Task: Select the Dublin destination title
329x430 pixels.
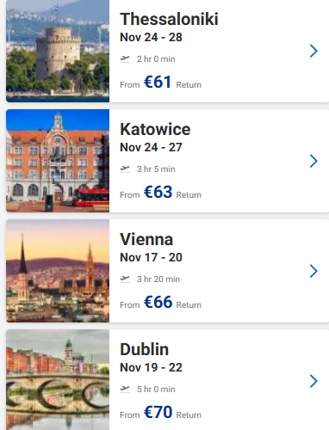Action: (144, 349)
